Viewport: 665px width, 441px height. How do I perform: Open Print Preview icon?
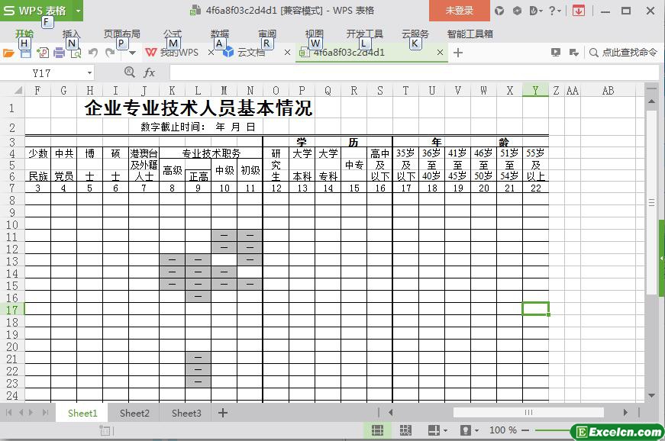pos(76,53)
